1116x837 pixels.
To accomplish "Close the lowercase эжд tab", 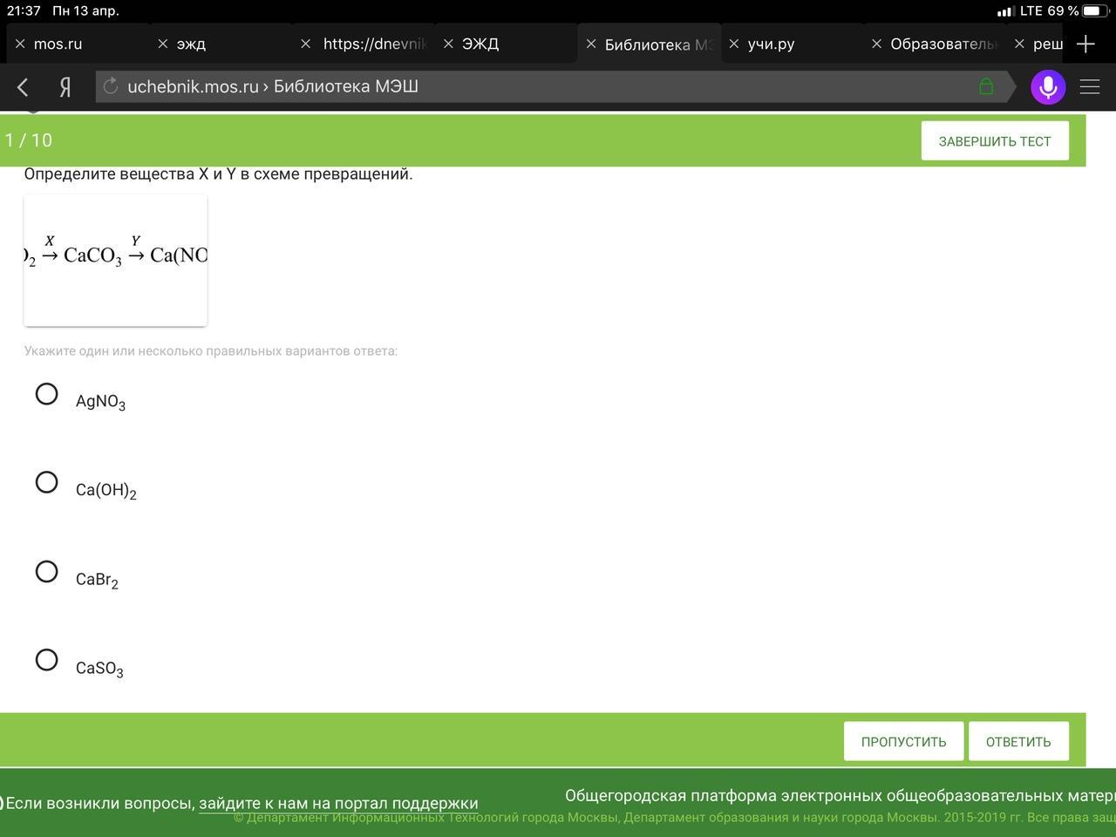I will click(x=162, y=44).
